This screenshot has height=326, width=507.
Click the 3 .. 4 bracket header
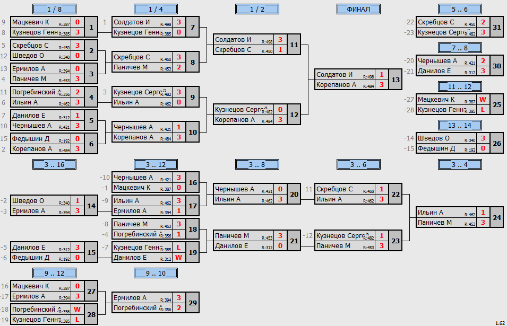point(460,165)
